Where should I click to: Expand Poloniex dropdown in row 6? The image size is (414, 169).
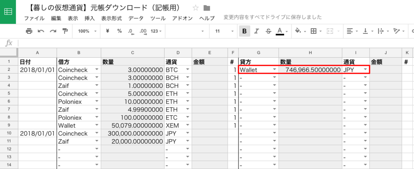[97, 102]
